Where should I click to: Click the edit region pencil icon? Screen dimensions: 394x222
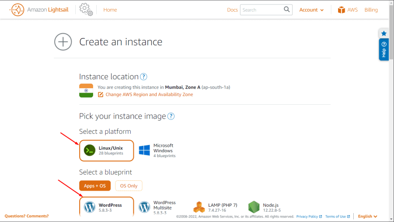pos(100,94)
